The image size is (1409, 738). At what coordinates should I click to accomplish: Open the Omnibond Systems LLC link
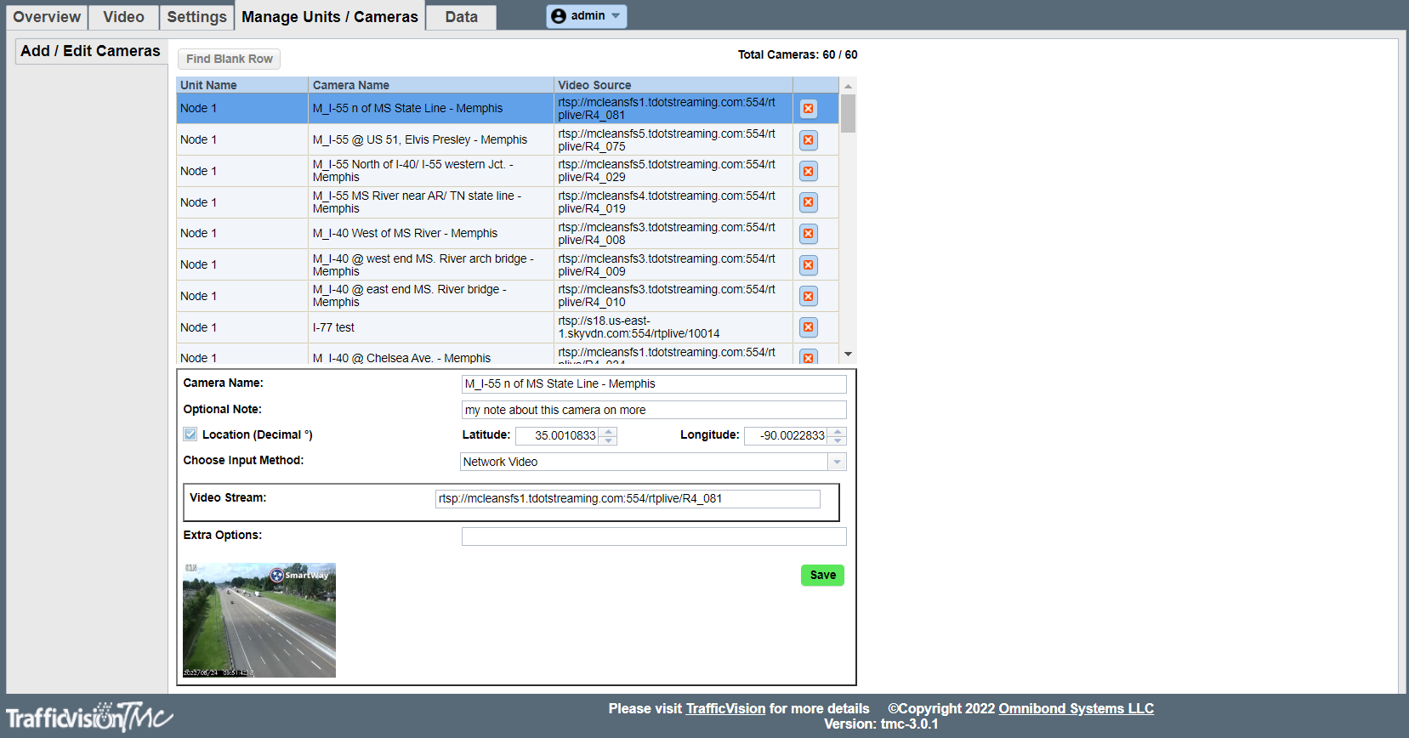click(x=1076, y=708)
